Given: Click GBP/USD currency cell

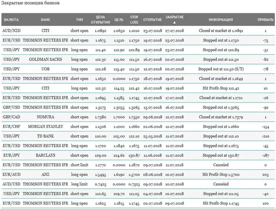Looking at the screenshot, I should click(x=12, y=107).
